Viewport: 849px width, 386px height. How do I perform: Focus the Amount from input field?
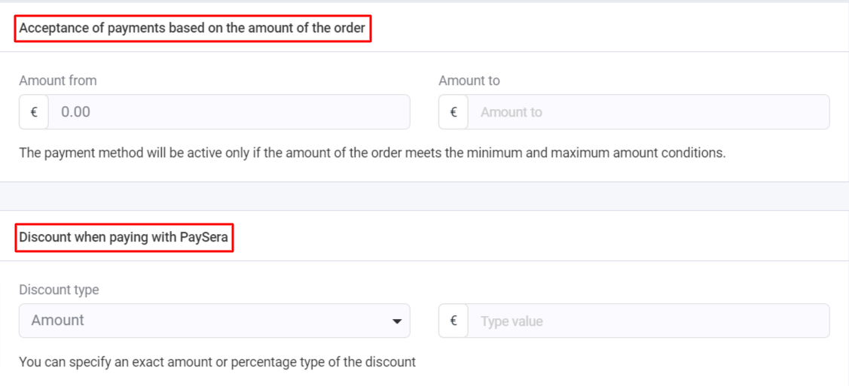[229, 112]
